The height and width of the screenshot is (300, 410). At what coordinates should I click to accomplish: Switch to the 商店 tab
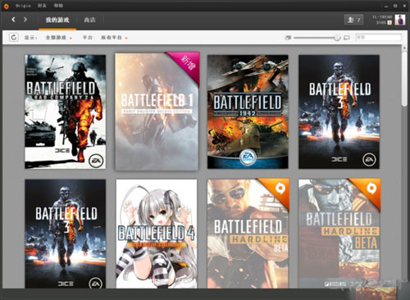point(89,20)
